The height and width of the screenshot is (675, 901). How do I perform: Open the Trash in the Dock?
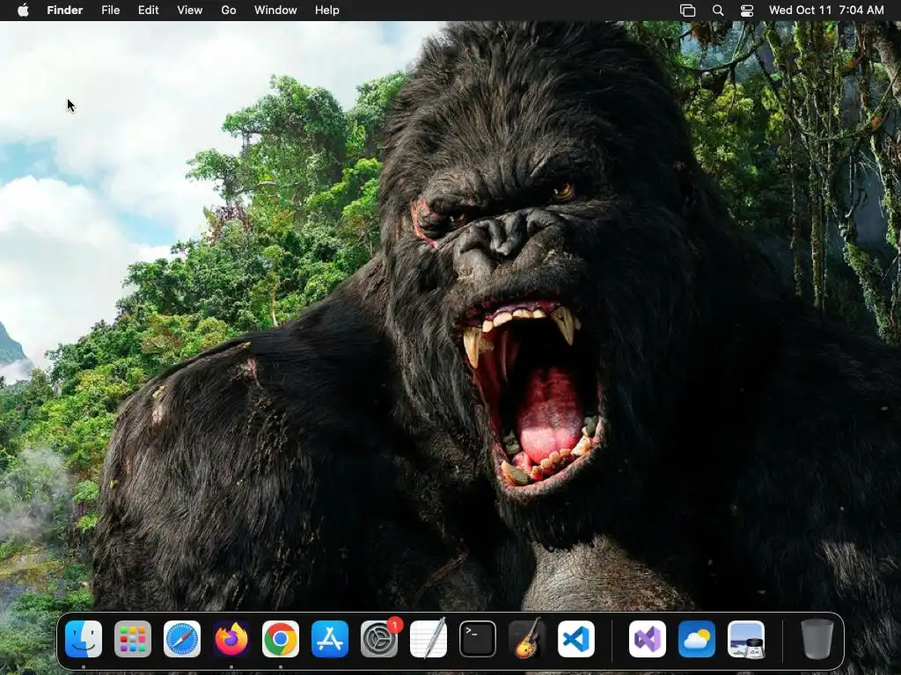click(x=817, y=639)
